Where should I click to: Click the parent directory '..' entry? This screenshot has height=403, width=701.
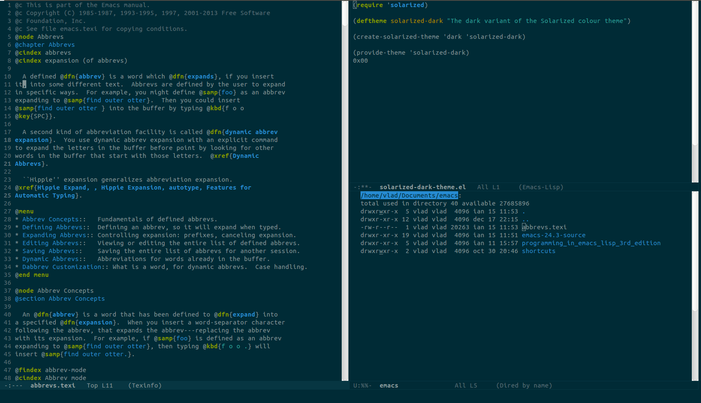tap(525, 219)
